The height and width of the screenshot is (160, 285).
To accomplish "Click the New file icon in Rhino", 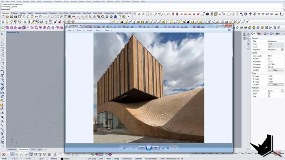I will (x=3, y=17).
